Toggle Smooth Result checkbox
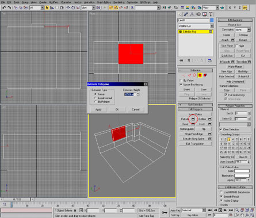The width and height of the screenshot is (256, 218). point(221,197)
